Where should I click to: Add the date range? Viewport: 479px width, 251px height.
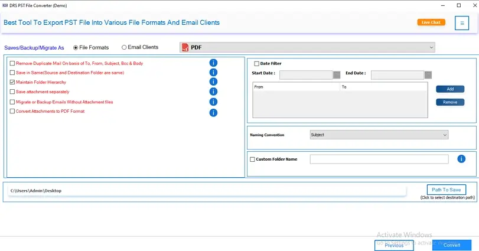click(450, 89)
